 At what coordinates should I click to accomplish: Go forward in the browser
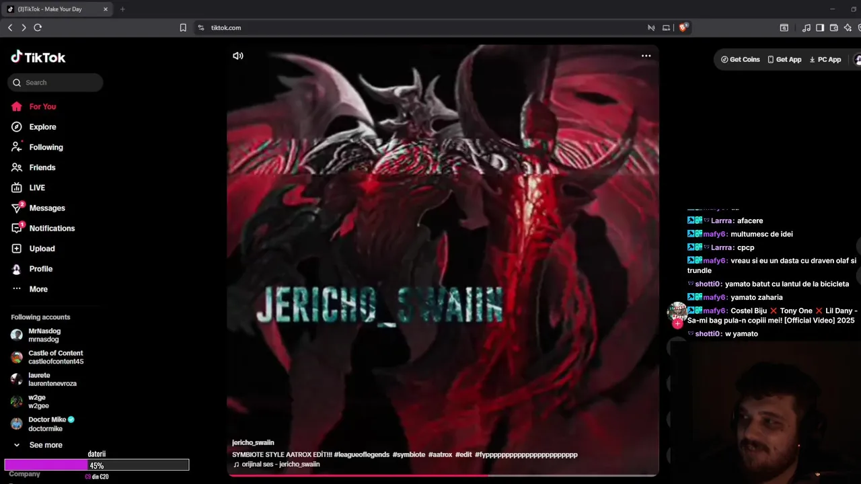click(x=24, y=28)
